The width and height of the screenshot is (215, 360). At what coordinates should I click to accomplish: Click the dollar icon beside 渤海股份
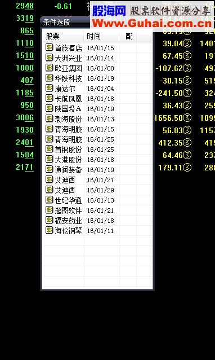click(49, 118)
